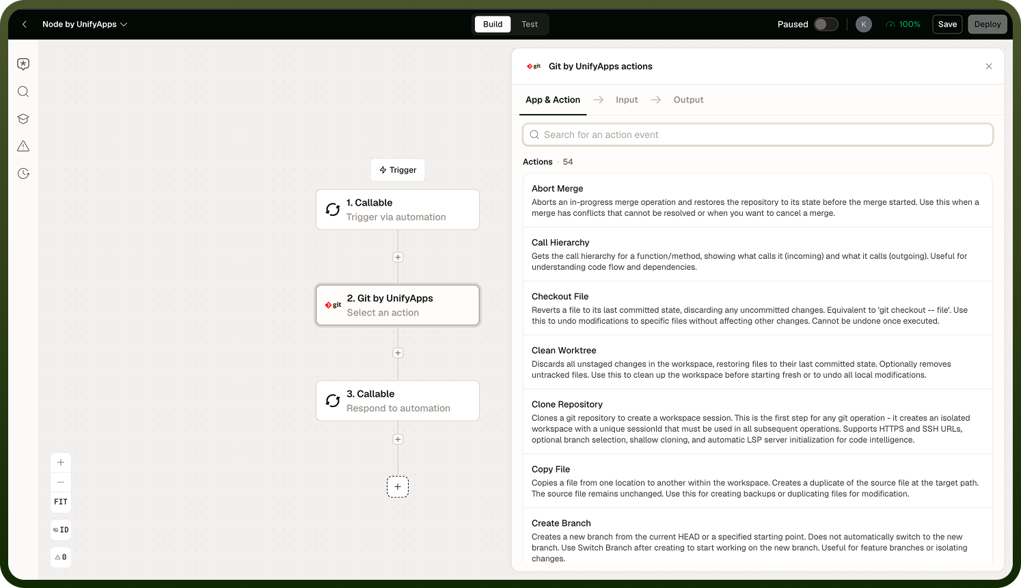Add step between Callable and Git nodes
Viewport: 1021px width, 588px height.
pyautogui.click(x=398, y=257)
